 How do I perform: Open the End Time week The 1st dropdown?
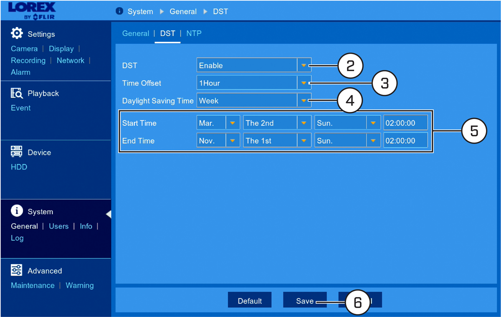277,141
